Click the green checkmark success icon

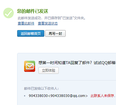tap(9, 13)
